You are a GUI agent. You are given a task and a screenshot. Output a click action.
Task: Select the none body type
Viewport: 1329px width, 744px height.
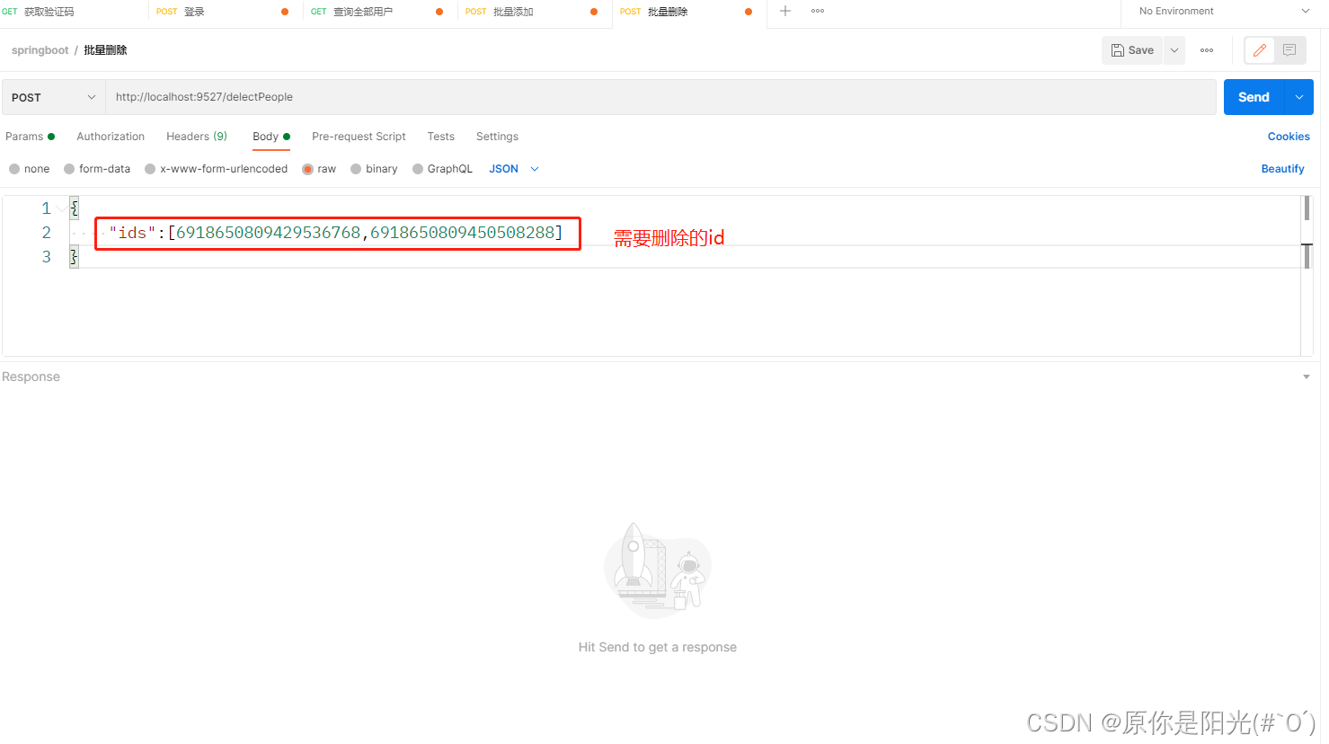click(29, 169)
